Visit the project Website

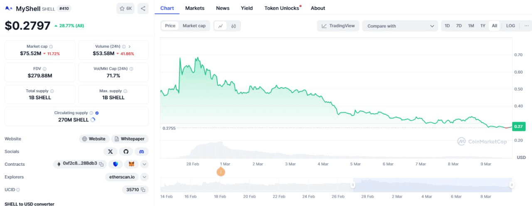pyautogui.click(x=94, y=139)
